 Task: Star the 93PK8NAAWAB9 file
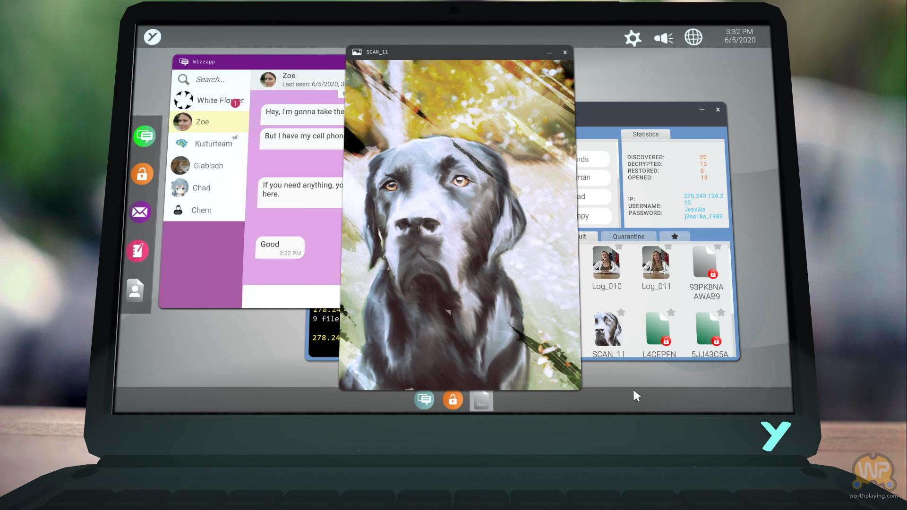(x=718, y=247)
